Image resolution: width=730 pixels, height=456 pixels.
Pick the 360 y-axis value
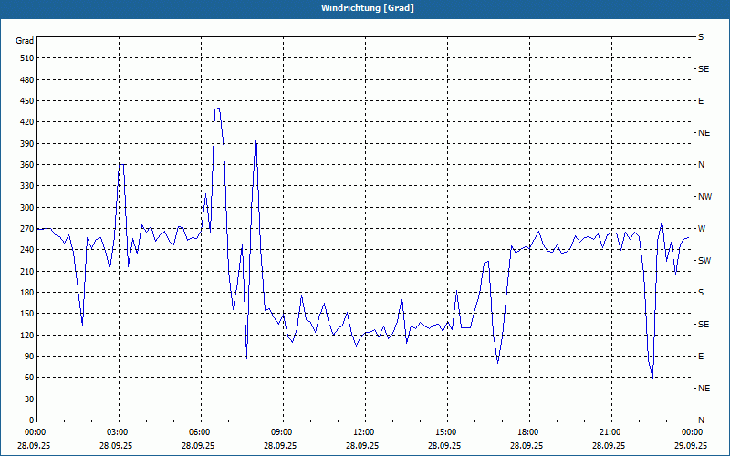pyautogui.click(x=27, y=165)
